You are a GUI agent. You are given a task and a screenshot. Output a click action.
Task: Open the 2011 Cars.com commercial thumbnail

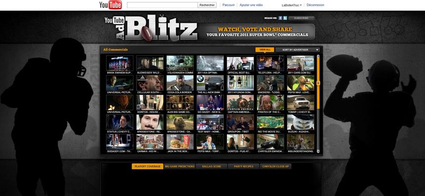point(300,63)
